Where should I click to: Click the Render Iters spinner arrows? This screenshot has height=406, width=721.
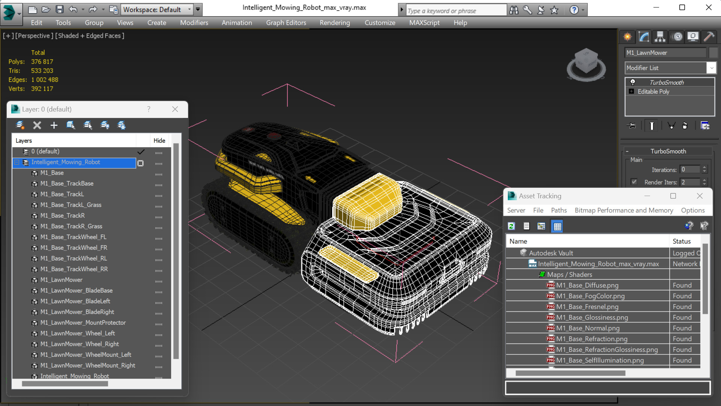tap(704, 182)
